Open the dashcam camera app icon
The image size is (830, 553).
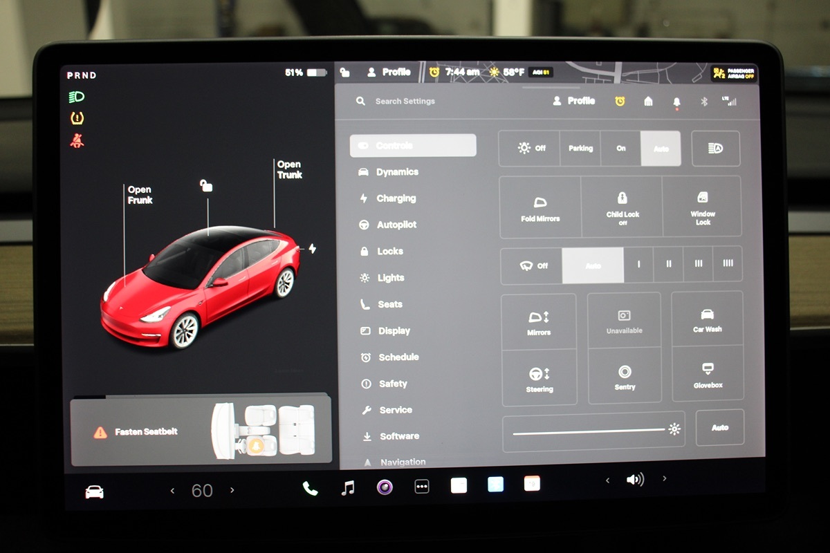click(x=385, y=487)
